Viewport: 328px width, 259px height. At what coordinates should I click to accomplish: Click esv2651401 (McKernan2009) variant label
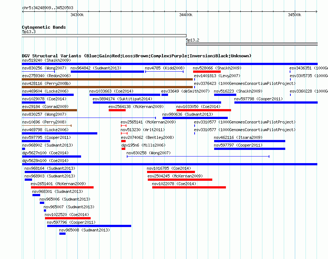click(x=58, y=184)
